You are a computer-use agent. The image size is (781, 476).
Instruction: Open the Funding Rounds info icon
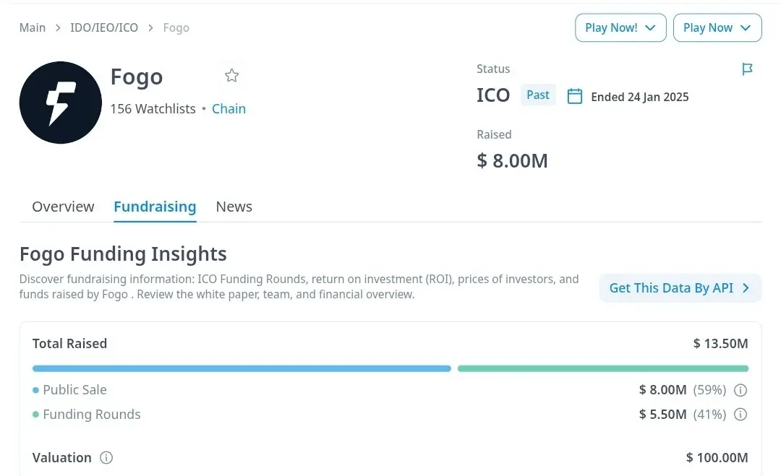741,415
